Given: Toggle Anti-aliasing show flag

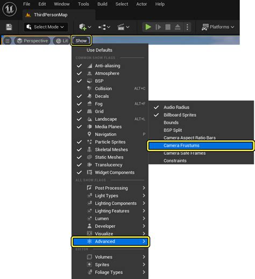Looking at the screenshot, I should [110, 66].
